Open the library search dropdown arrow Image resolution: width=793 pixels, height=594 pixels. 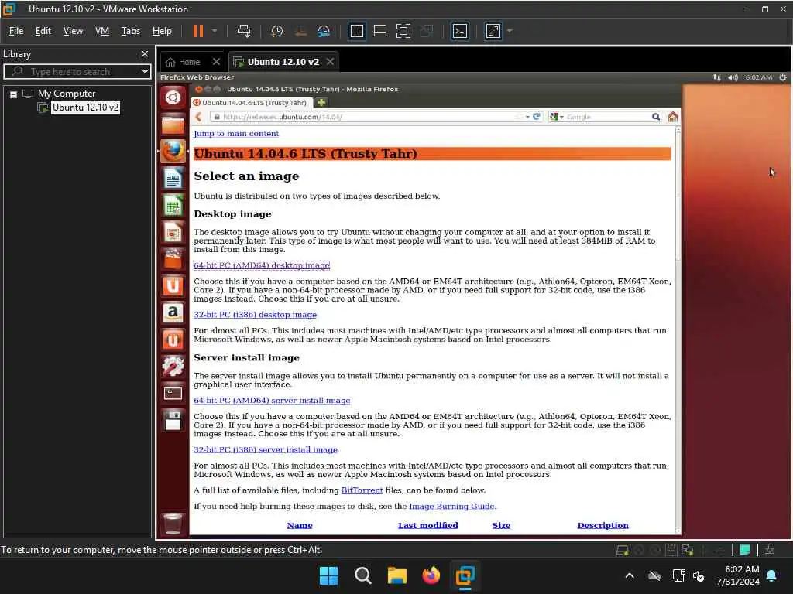tap(145, 71)
